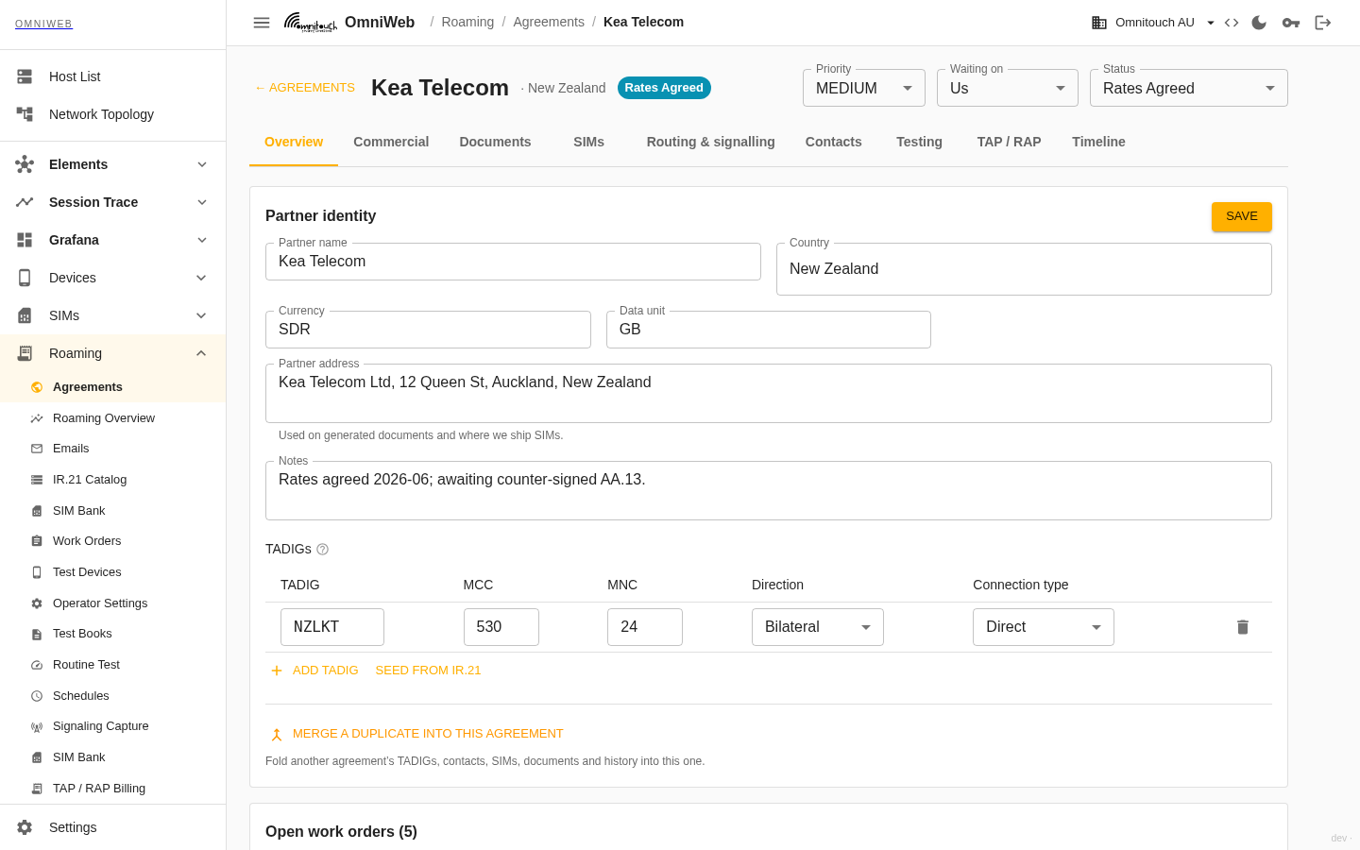1360x850 pixels.
Task: Open Schedules clock icon
Action: coord(37,696)
